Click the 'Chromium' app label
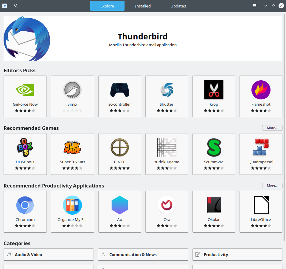 click(25, 219)
